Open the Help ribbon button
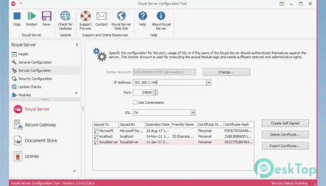This screenshot has width=326, height=186. (143, 19)
